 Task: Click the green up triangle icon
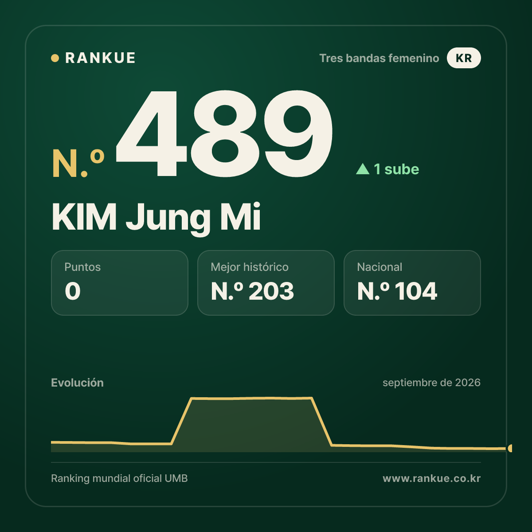[x=363, y=169]
